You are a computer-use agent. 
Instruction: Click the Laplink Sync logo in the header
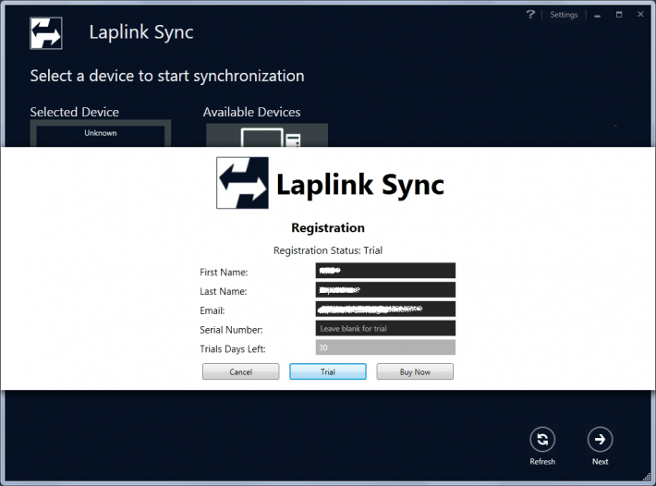pos(46,33)
